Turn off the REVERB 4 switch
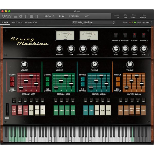The width and height of the screenshot is (154, 154). (x=144, y=35)
